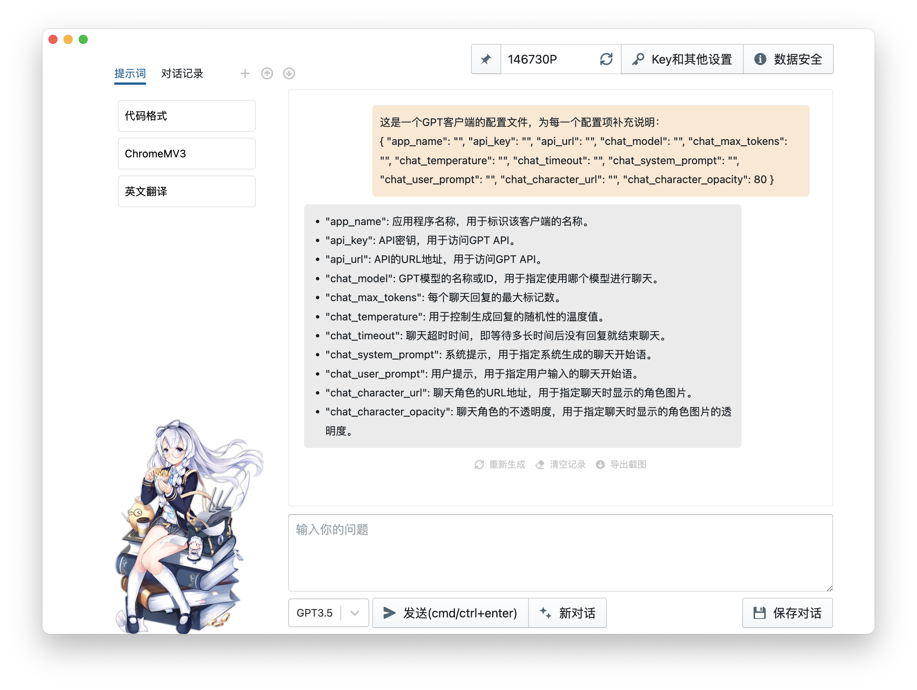Open the 数据安全 info panel
Screen dimensions: 917x690
tap(788, 59)
